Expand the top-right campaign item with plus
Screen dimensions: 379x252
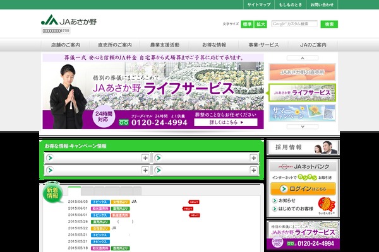tap(253, 158)
